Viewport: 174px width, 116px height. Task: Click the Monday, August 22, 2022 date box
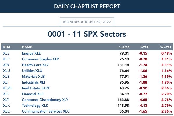pos(87,22)
